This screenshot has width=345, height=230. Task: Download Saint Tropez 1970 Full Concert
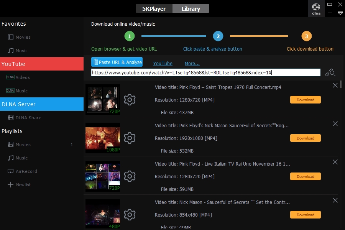tap(306, 100)
